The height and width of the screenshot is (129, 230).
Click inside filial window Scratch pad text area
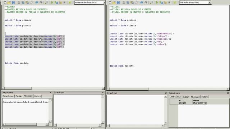[x=135, y=110]
